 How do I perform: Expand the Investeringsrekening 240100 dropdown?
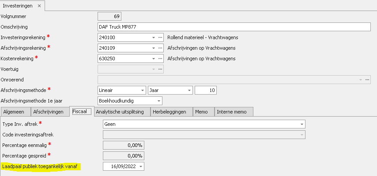click(153, 37)
